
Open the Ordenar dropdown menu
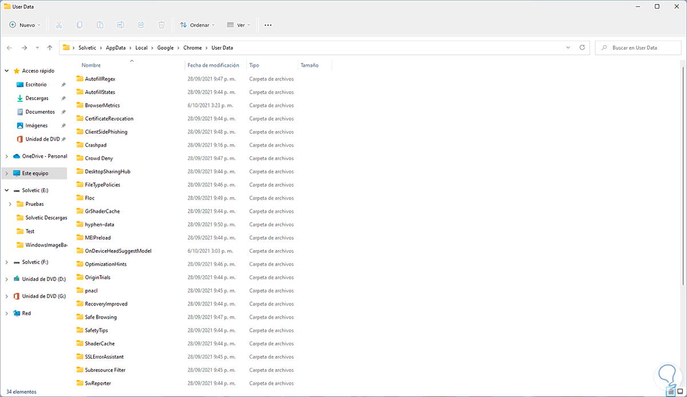point(198,25)
